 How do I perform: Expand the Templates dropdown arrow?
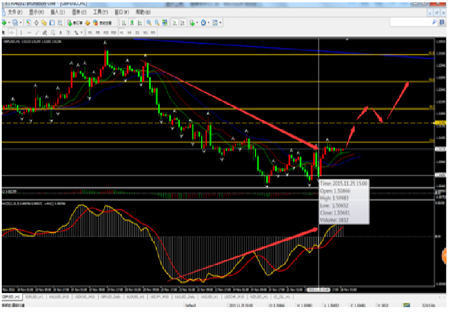tap(220, 23)
